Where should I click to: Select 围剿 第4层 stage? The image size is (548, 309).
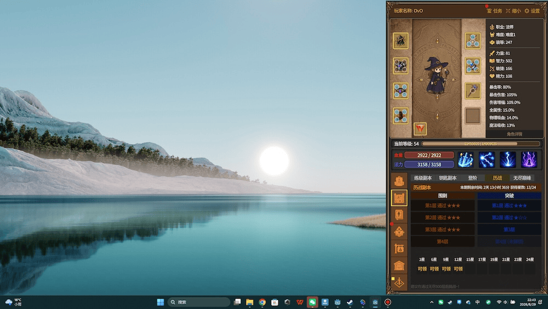pyautogui.click(x=442, y=241)
